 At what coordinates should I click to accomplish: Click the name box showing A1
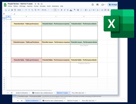click(7, 14)
